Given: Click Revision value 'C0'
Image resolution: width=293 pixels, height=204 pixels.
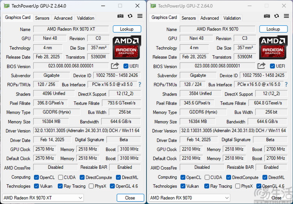Looking at the screenshot, I should pyautogui.click(x=98, y=38).
